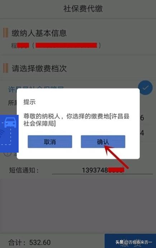156x248 pixels.
Task: Tap the wifi signal icon on blue widget
Action: [1, 134]
